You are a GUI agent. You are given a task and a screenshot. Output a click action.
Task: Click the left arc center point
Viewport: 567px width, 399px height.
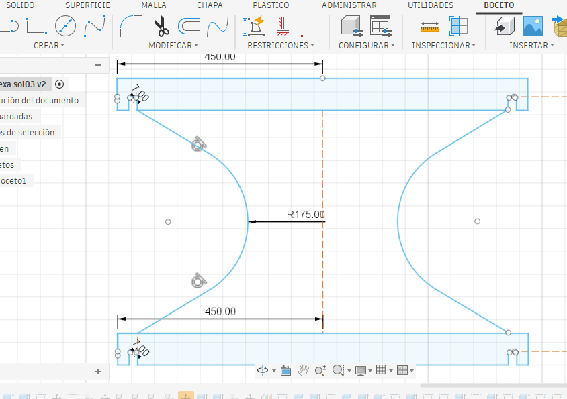point(168,222)
